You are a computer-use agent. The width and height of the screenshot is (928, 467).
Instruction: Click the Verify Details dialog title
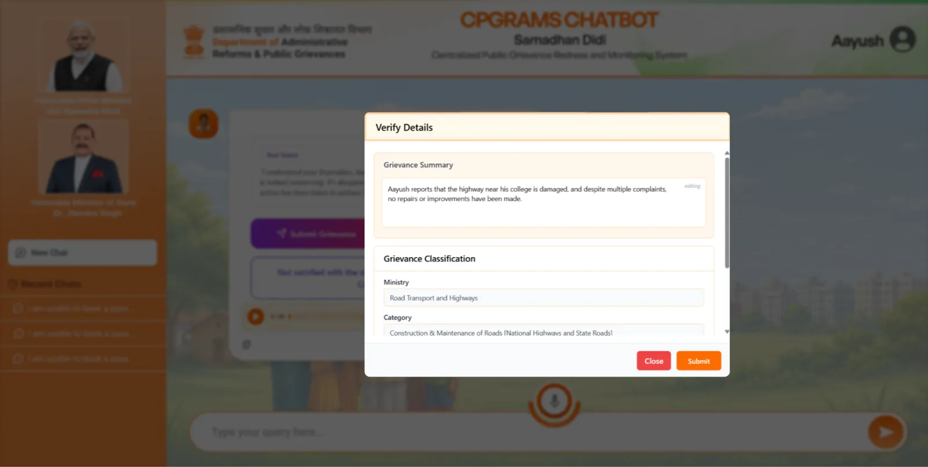click(x=404, y=127)
